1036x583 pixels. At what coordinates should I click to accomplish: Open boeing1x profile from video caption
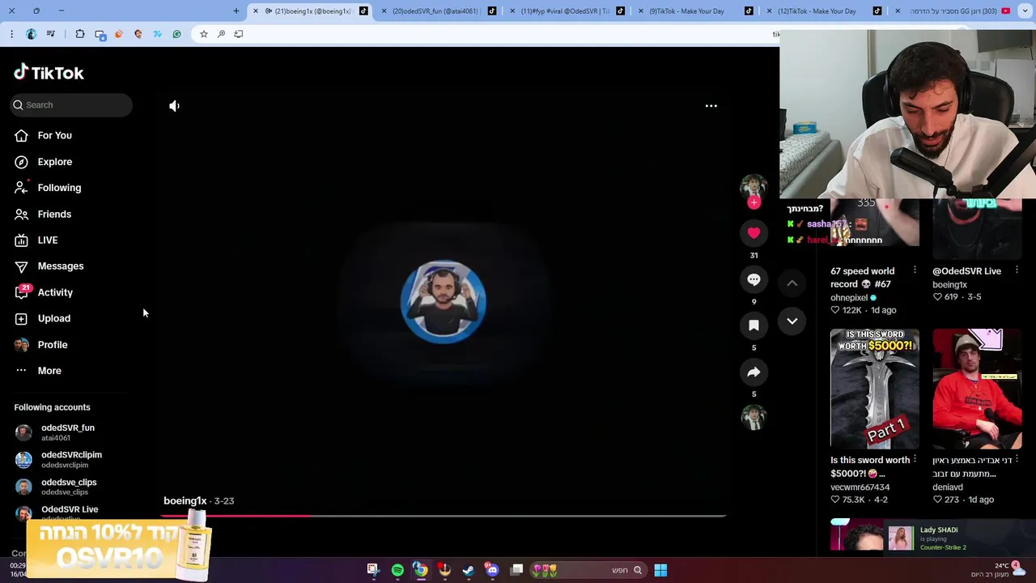pos(185,501)
